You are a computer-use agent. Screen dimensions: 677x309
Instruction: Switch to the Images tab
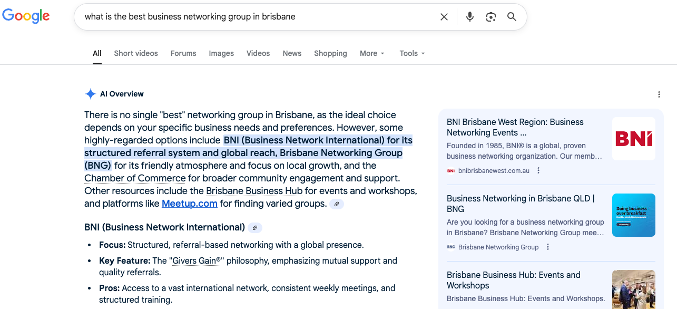221,53
